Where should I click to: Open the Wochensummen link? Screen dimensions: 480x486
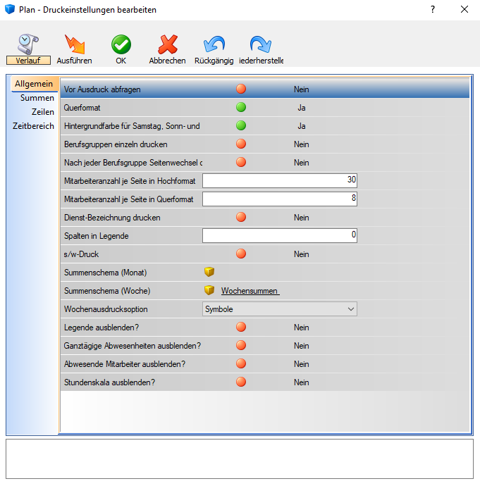250,291
